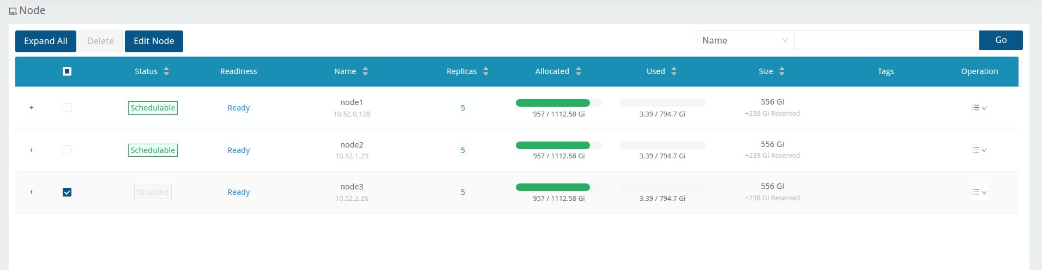
Task: Uncheck the checkbox for node3 row
Action: coord(67,192)
